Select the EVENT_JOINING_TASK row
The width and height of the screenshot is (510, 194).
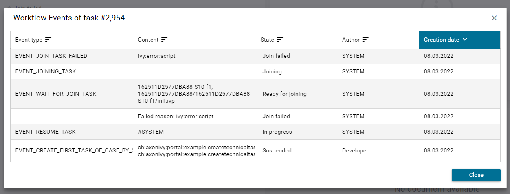pos(46,71)
